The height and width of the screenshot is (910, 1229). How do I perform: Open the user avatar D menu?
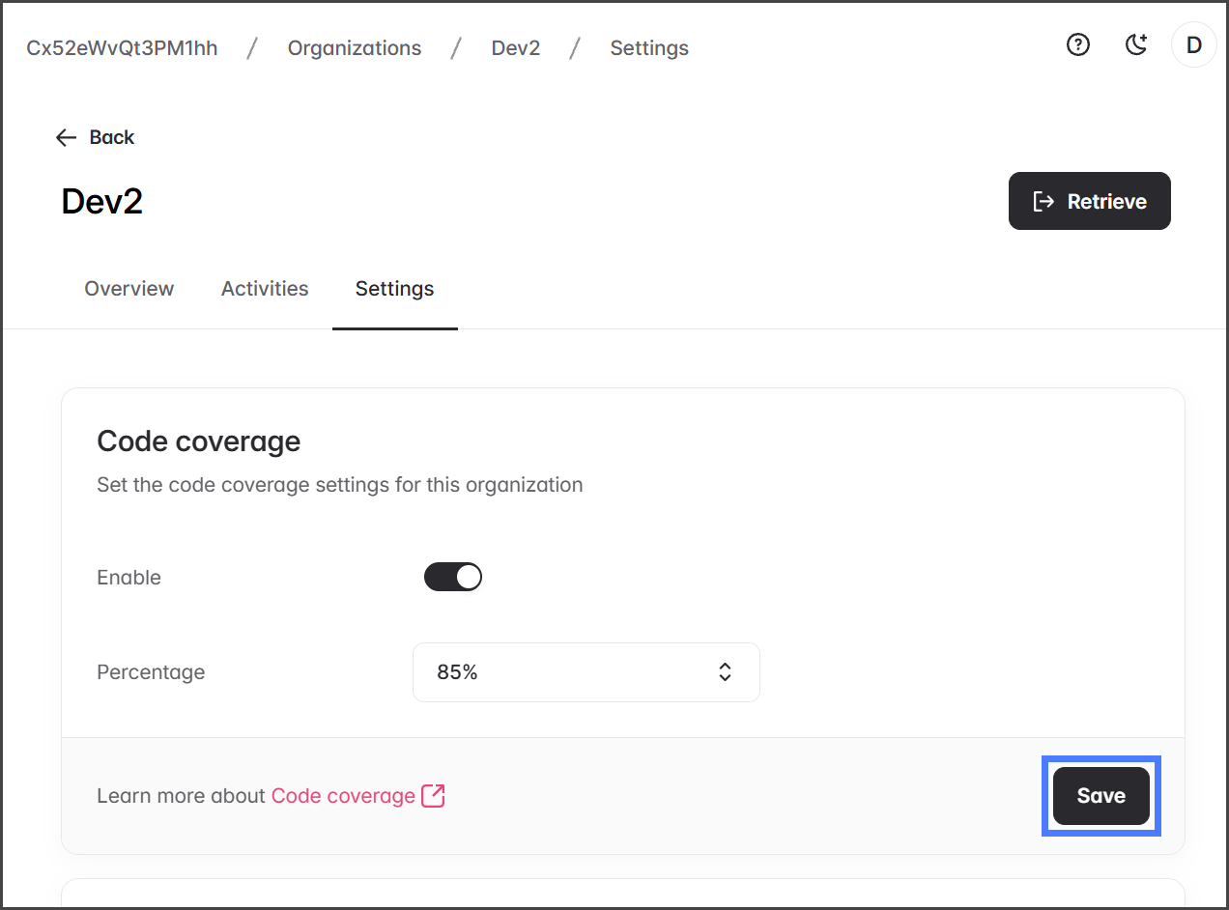(1193, 45)
